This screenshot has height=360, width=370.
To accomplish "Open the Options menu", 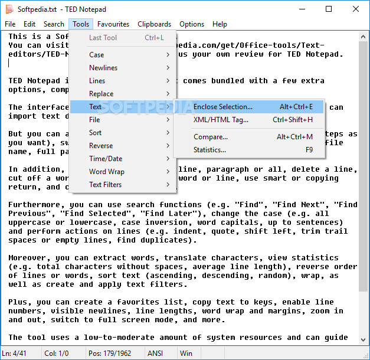I will point(192,24).
